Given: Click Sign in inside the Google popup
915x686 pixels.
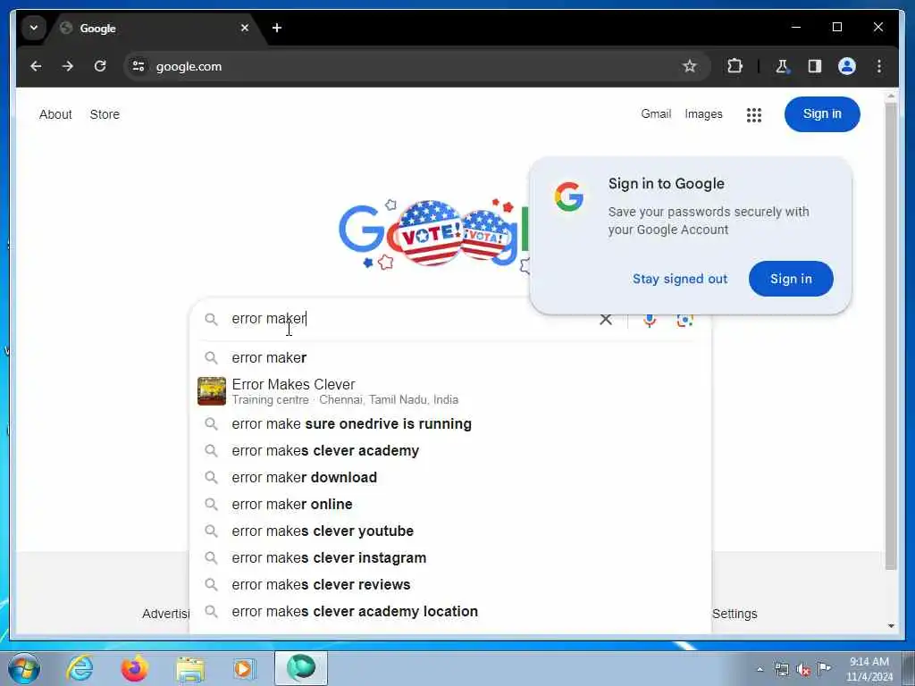Looking at the screenshot, I should pyautogui.click(x=791, y=279).
